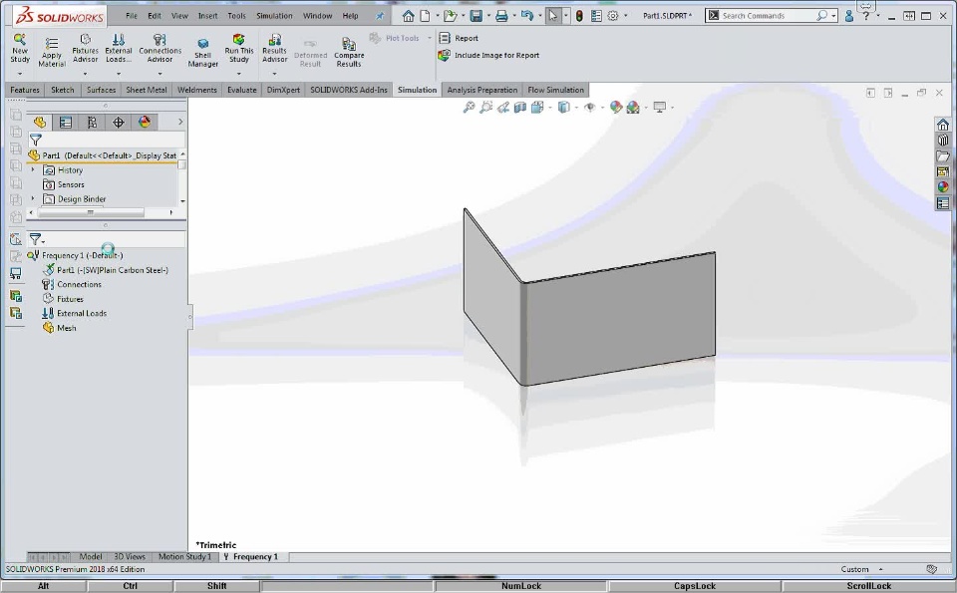Expand the History tree node
Image resolution: width=957 pixels, height=593 pixels.
tap(33, 170)
